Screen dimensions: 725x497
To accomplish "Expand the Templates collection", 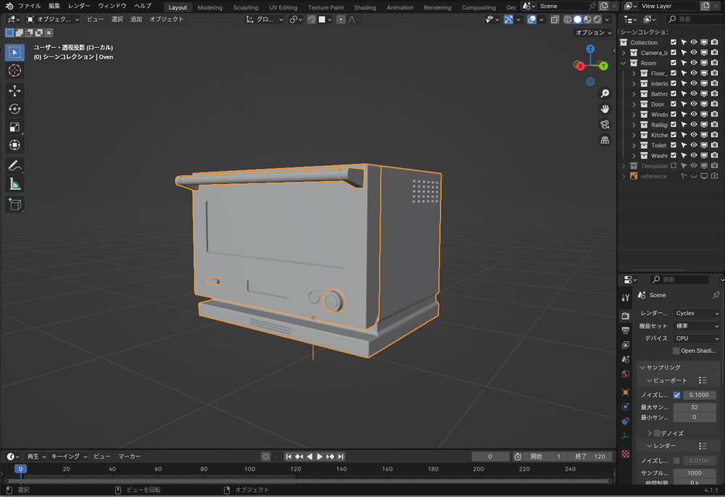I will (x=623, y=166).
